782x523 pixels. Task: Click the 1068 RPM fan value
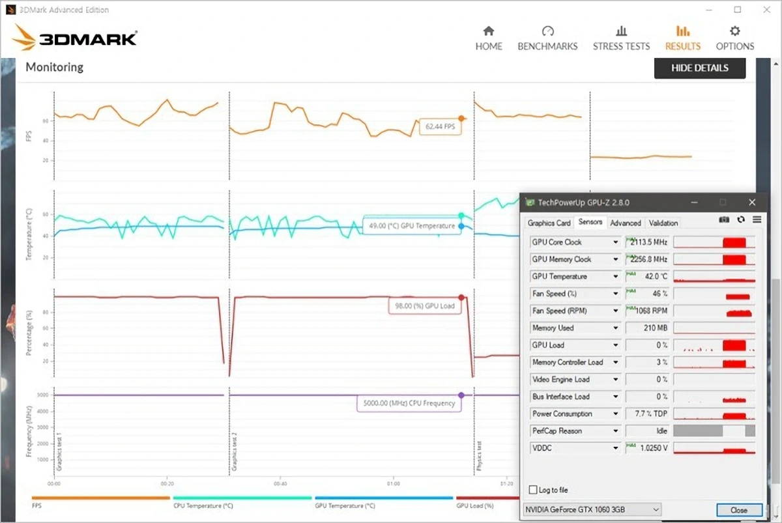[647, 311]
